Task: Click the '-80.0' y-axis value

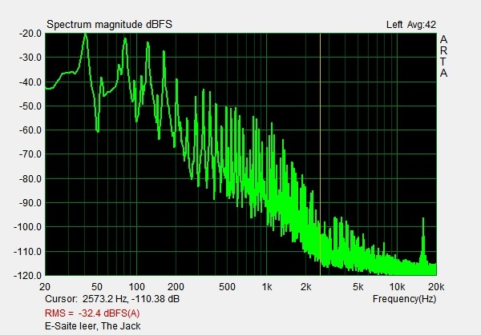Action: [30, 178]
